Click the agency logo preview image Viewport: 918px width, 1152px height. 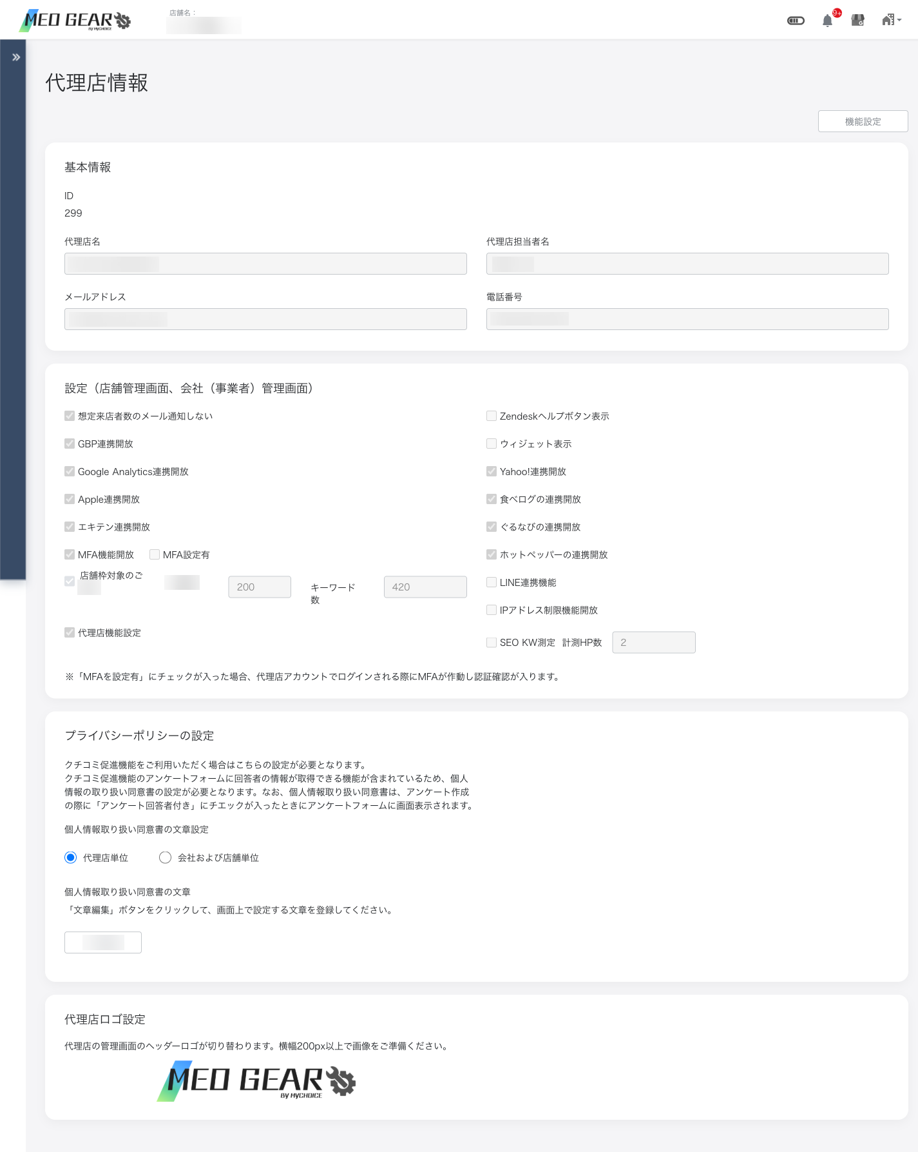(256, 1081)
